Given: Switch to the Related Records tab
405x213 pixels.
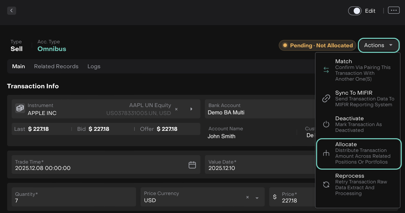Looking at the screenshot, I should [56, 67].
